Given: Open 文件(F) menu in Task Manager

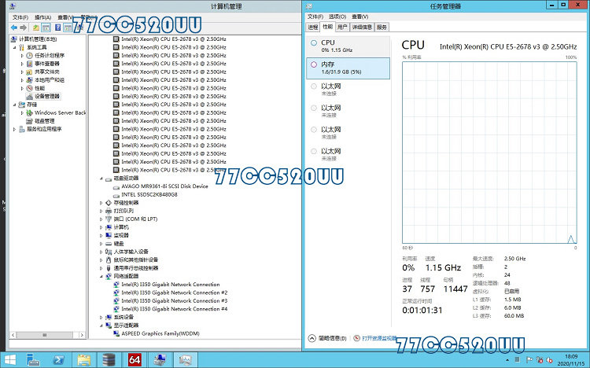Looking at the screenshot, I should point(315,17).
